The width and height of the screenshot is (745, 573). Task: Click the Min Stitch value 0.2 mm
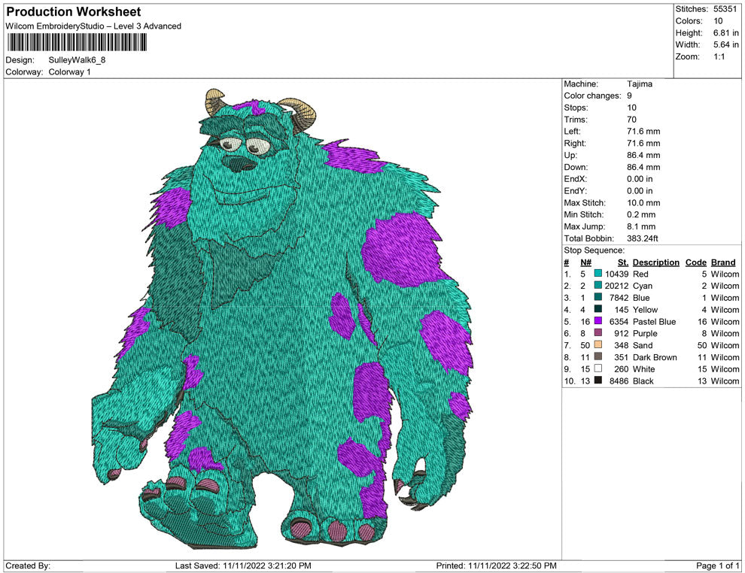point(641,214)
